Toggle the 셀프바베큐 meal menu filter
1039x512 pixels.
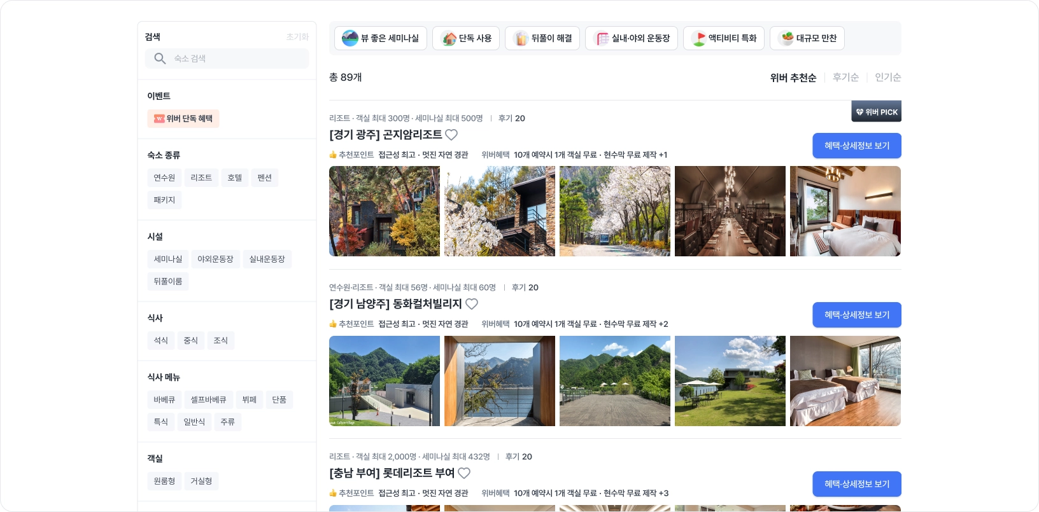(x=209, y=400)
